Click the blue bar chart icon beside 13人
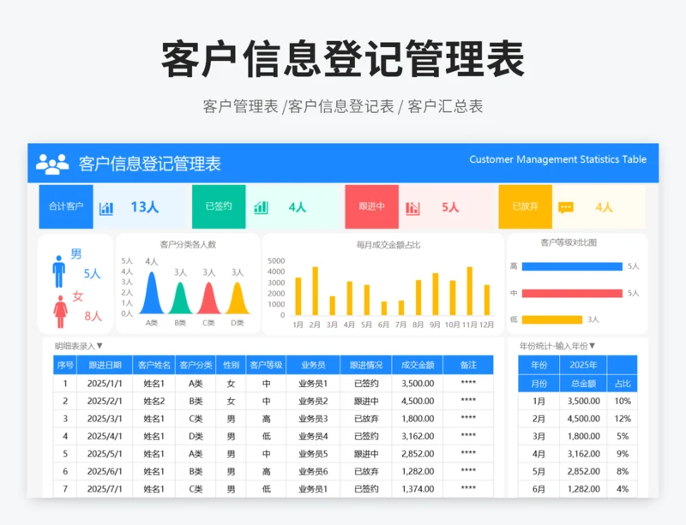The image size is (686, 525). [105, 208]
